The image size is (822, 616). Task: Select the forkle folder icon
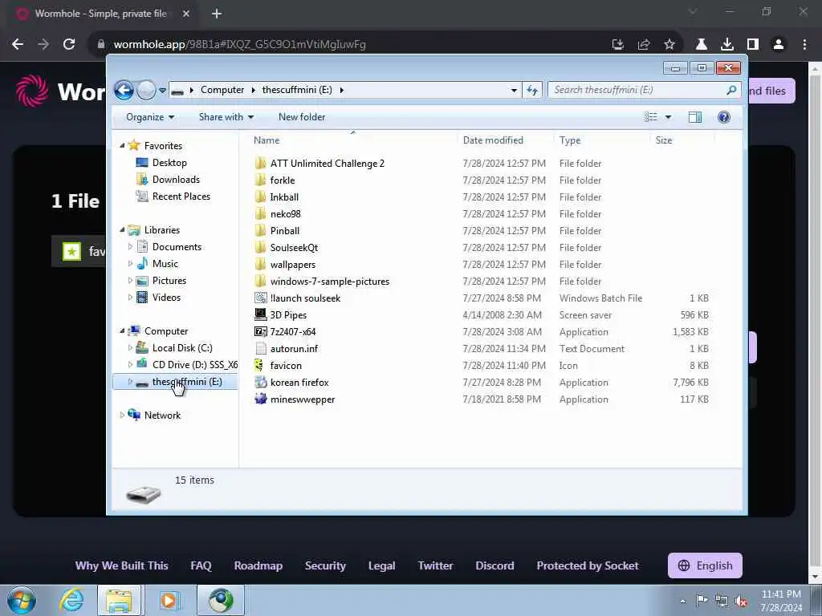click(x=260, y=180)
